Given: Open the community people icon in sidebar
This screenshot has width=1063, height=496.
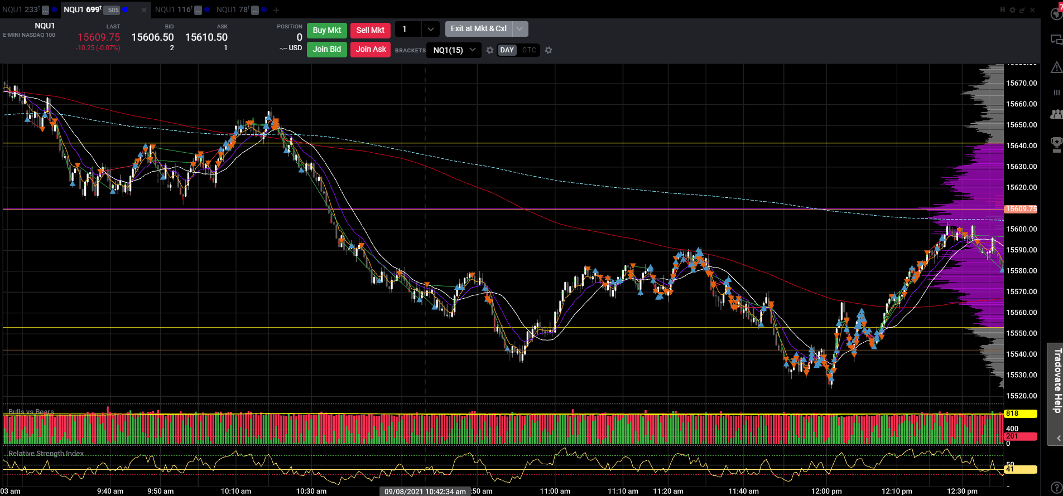Looking at the screenshot, I should coord(1056,114).
